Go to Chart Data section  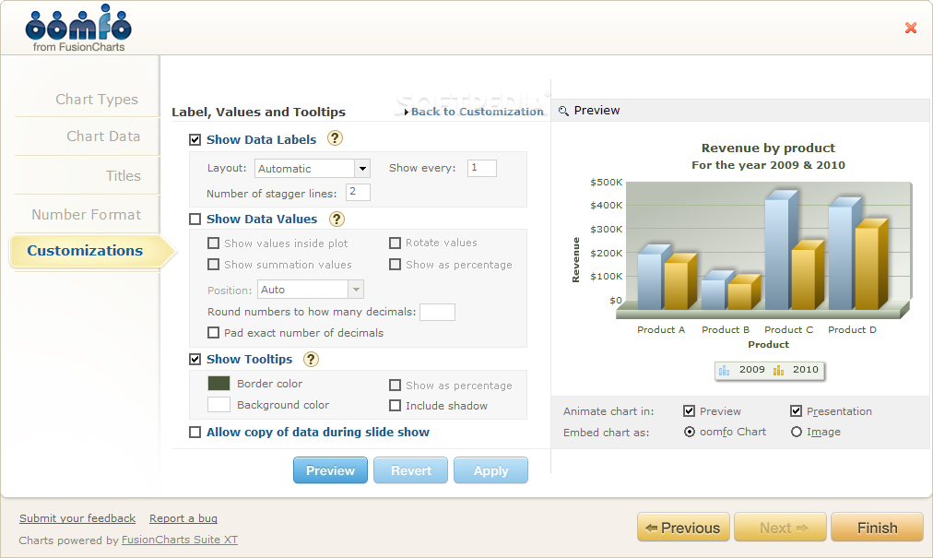[x=103, y=137]
